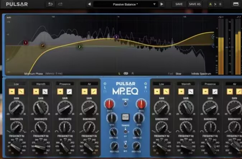Viewport: 242px width, 159px height.
Task: Toggle right Low band shelf shape button
Action: click(x=166, y=92)
